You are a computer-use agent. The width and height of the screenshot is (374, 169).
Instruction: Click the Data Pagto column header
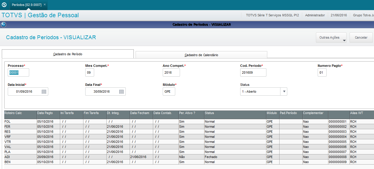tap(48, 115)
